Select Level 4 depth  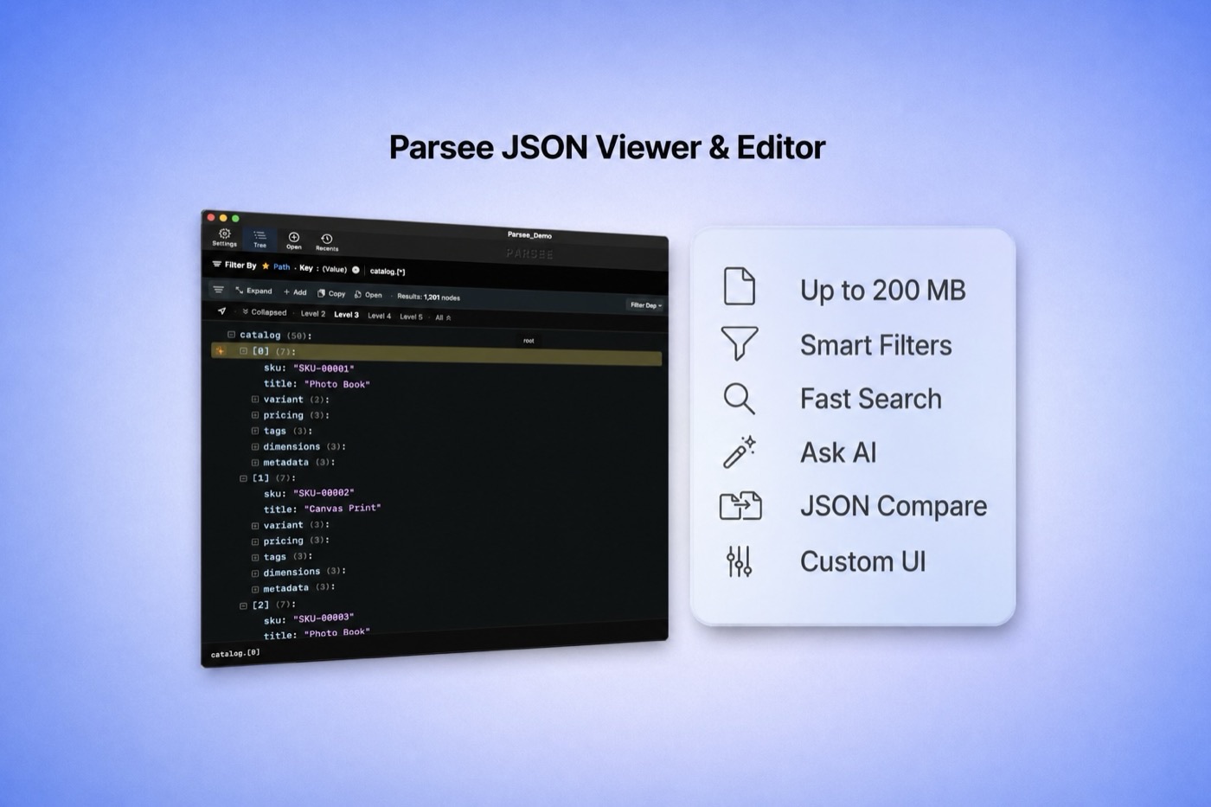pyautogui.click(x=379, y=316)
